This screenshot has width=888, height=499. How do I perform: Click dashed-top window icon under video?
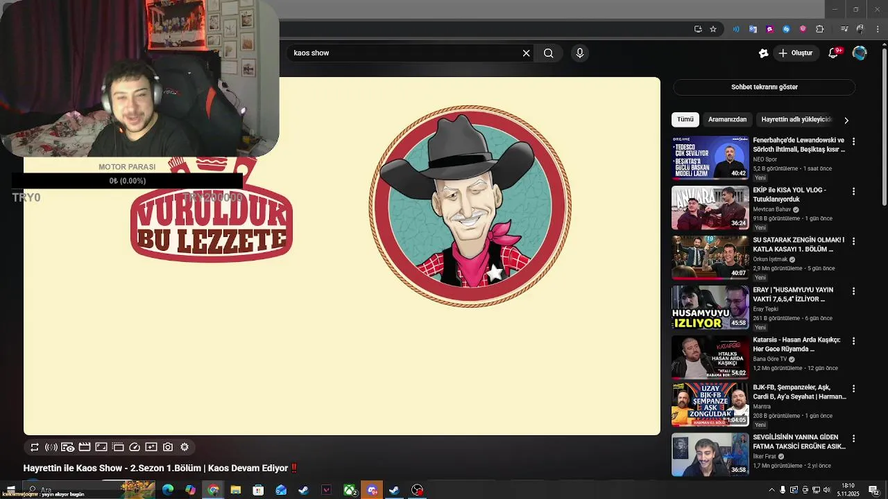click(117, 447)
